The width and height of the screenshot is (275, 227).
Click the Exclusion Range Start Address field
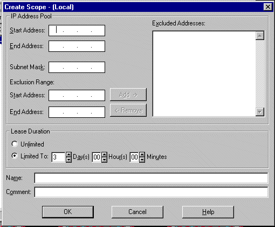pos(77,96)
